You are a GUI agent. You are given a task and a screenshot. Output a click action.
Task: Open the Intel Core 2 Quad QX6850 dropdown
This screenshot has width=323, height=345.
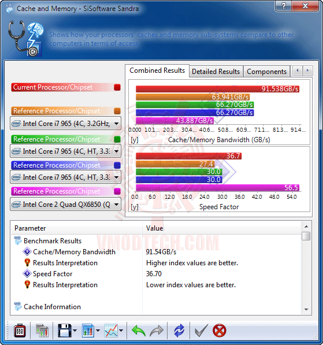(x=65, y=205)
